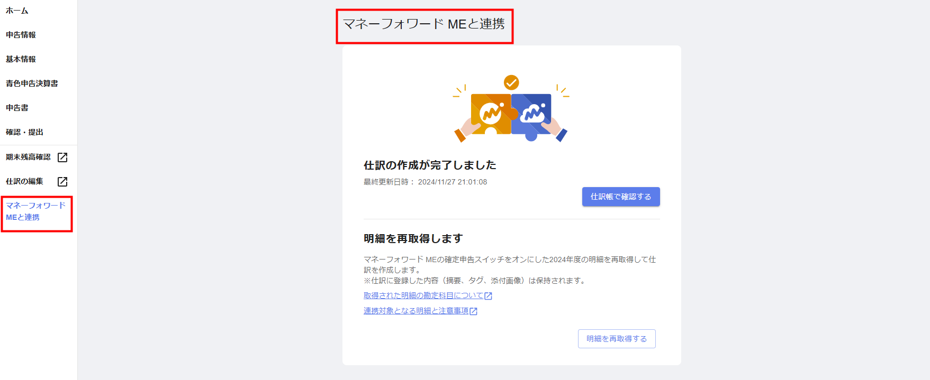Image resolution: width=930 pixels, height=380 pixels.
Task: Click the ※仕訳に登録した内容 note text
Action: click(x=475, y=281)
